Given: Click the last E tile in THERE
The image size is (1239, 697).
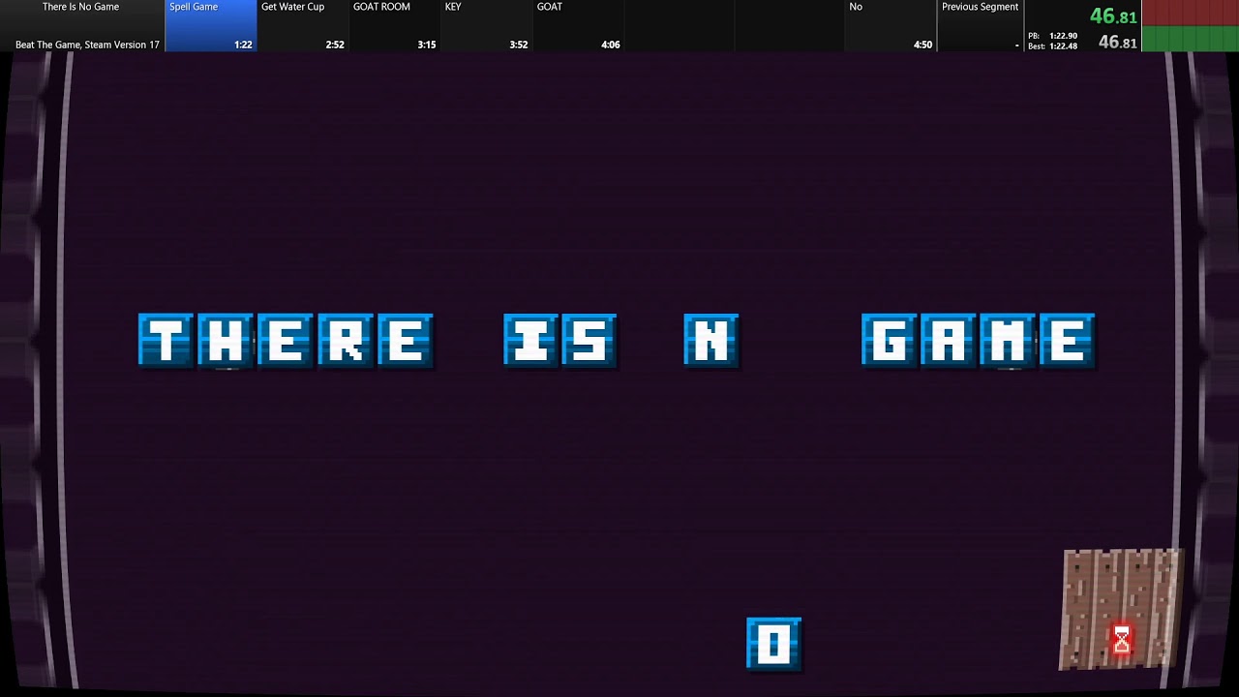Looking at the screenshot, I should pyautogui.click(x=406, y=341).
